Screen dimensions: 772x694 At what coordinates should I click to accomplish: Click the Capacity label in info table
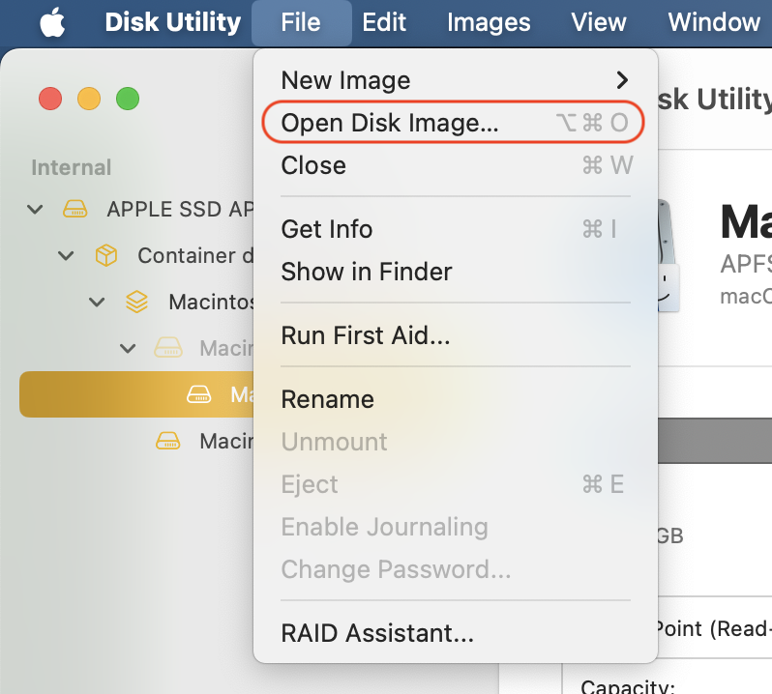click(627, 686)
